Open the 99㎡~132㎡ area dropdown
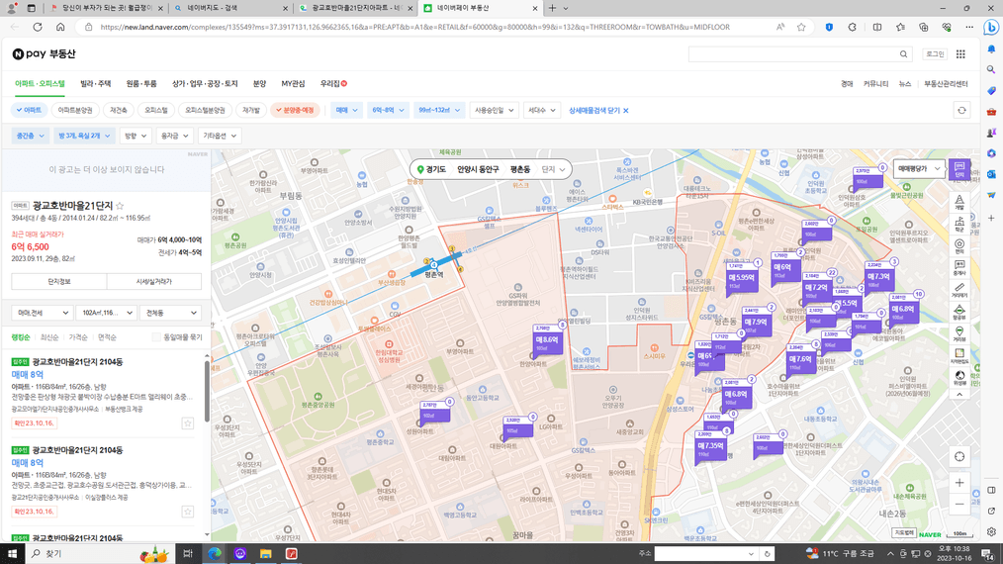Viewport: 1003px width, 564px height. coord(439,110)
